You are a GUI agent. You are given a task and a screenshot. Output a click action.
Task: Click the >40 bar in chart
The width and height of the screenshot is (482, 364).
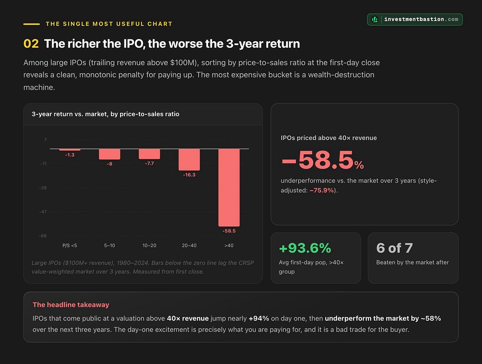click(x=229, y=187)
